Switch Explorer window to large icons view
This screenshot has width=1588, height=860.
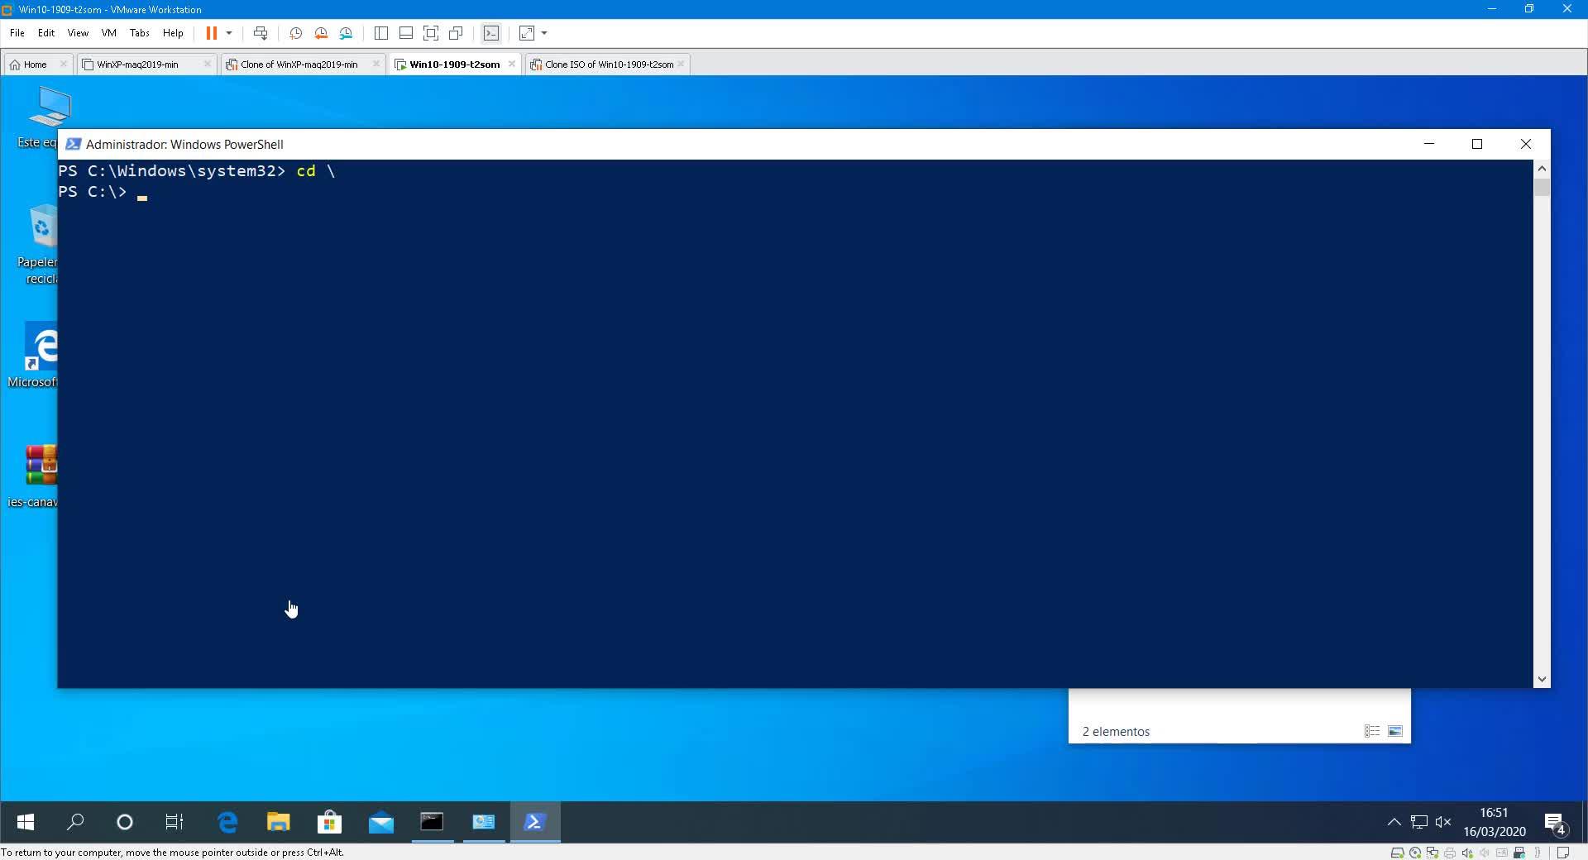(x=1395, y=731)
